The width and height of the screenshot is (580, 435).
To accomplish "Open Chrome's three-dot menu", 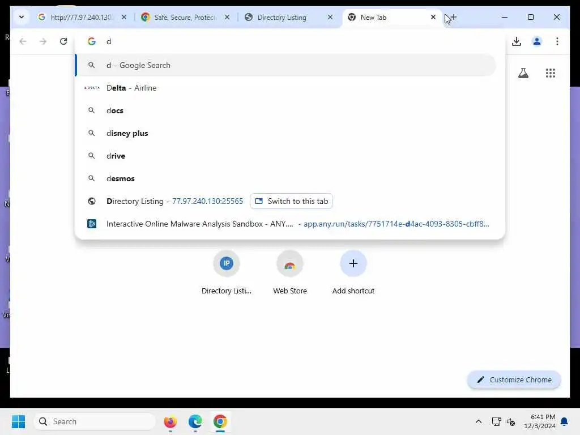I will 557,41.
